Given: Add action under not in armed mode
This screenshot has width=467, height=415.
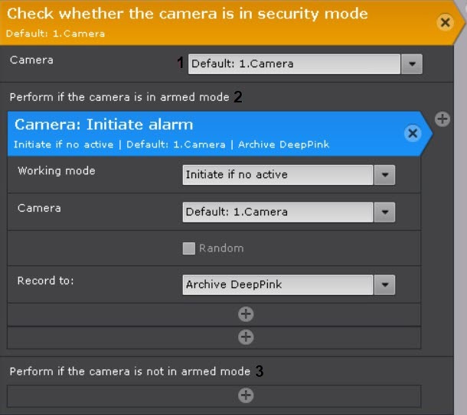Looking at the screenshot, I should coord(246,395).
